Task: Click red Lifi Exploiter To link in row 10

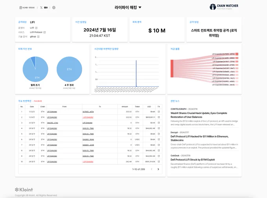Action: coord(88,162)
